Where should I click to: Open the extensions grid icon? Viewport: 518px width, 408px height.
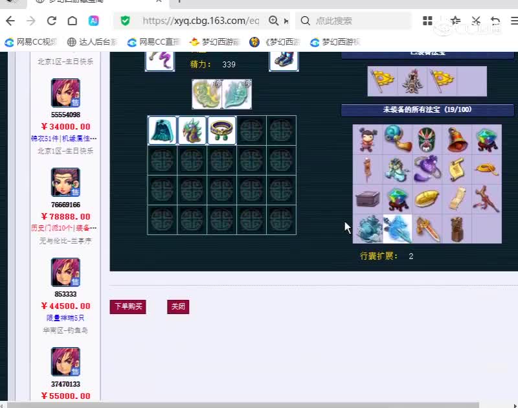[x=427, y=21]
